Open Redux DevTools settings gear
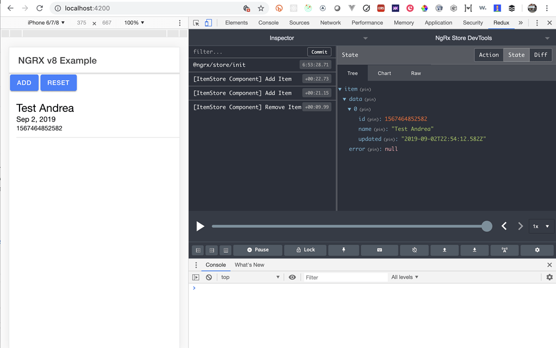This screenshot has height=348, width=556. pos(537,250)
